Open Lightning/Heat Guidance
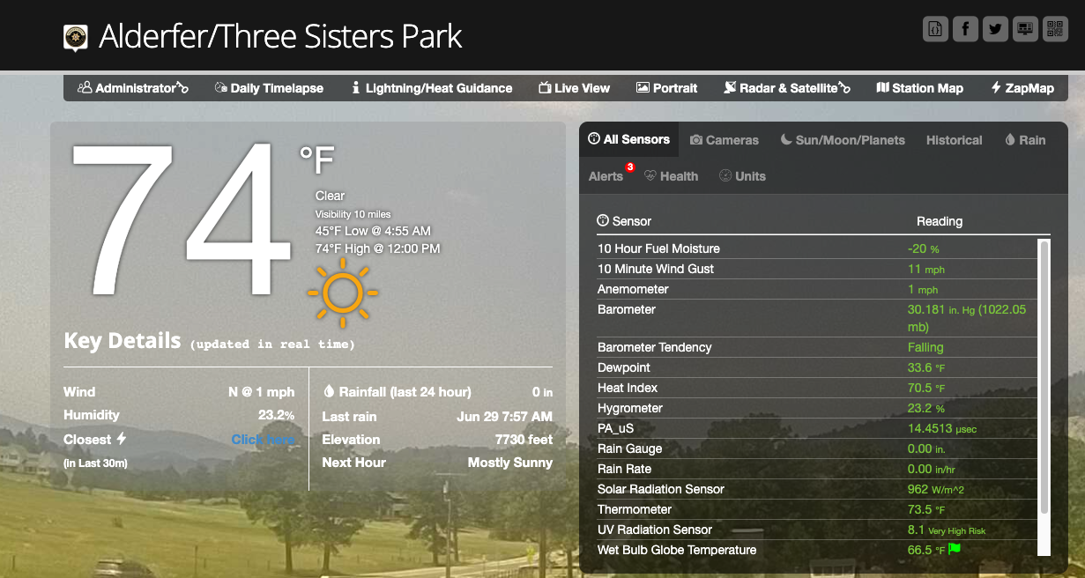Viewport: 1085px width, 578px height. coord(432,88)
